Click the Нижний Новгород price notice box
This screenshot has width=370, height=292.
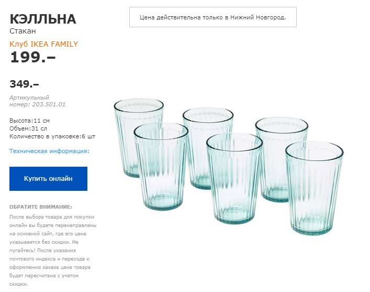tap(213, 17)
